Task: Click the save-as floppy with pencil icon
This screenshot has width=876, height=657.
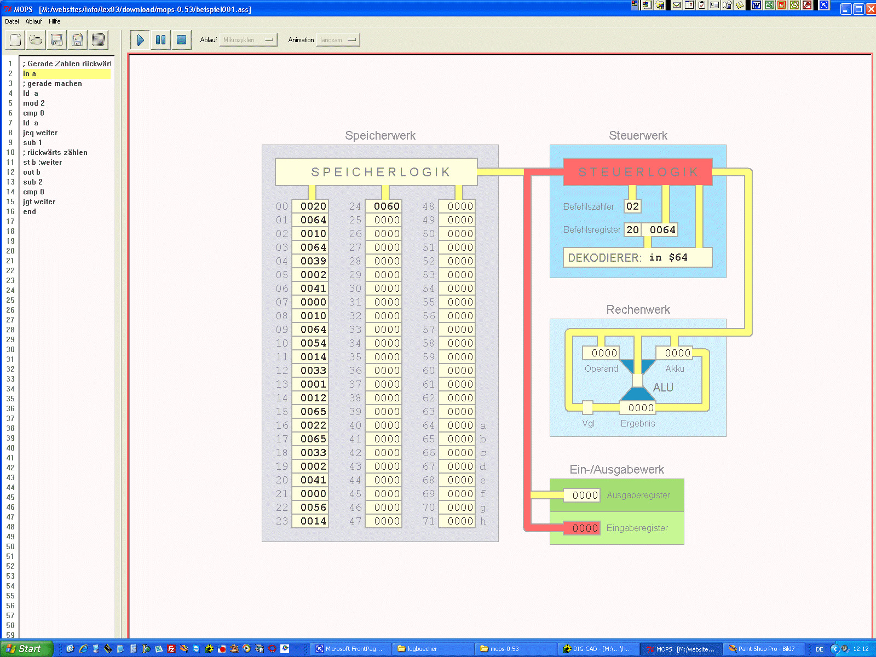Action: tap(78, 40)
